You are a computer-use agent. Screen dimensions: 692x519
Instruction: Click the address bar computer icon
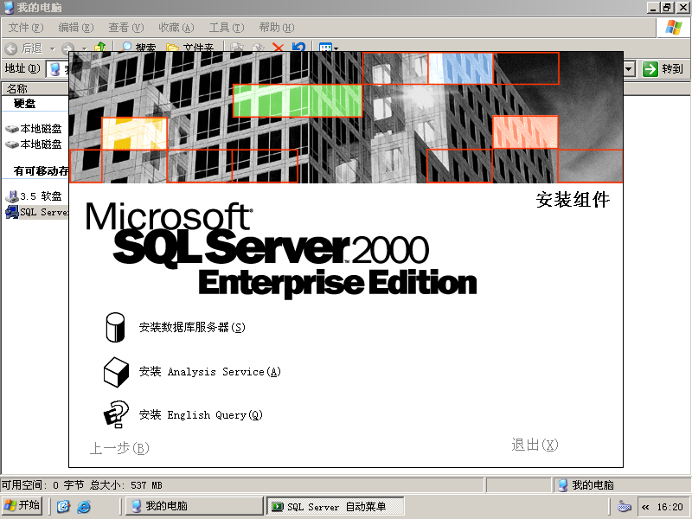[x=55, y=69]
